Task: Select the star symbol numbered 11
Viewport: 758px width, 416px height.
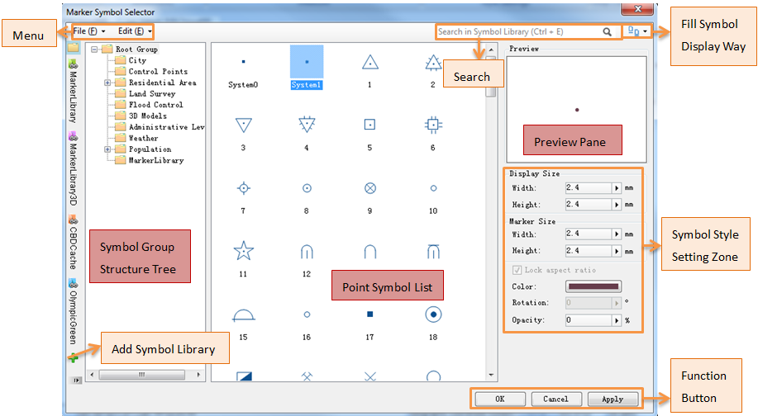Action: [243, 250]
